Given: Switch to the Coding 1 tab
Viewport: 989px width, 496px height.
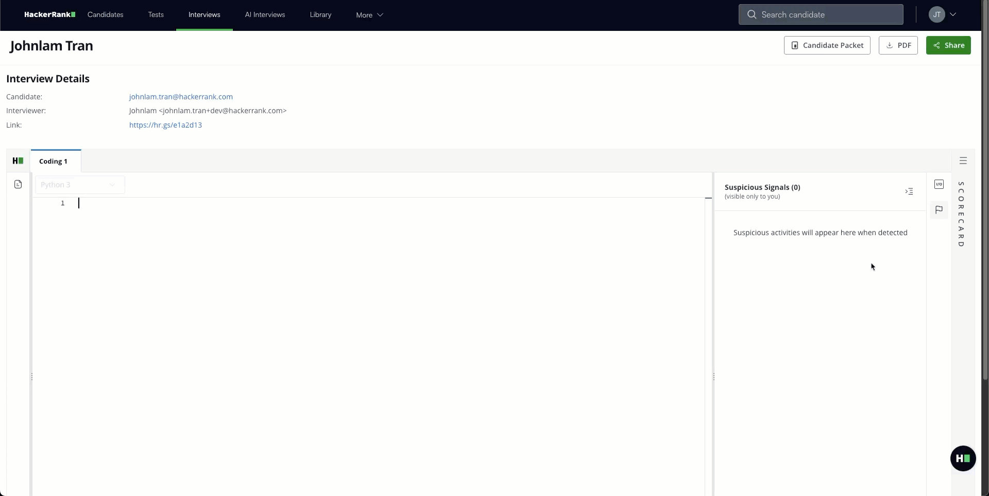Looking at the screenshot, I should click(54, 161).
